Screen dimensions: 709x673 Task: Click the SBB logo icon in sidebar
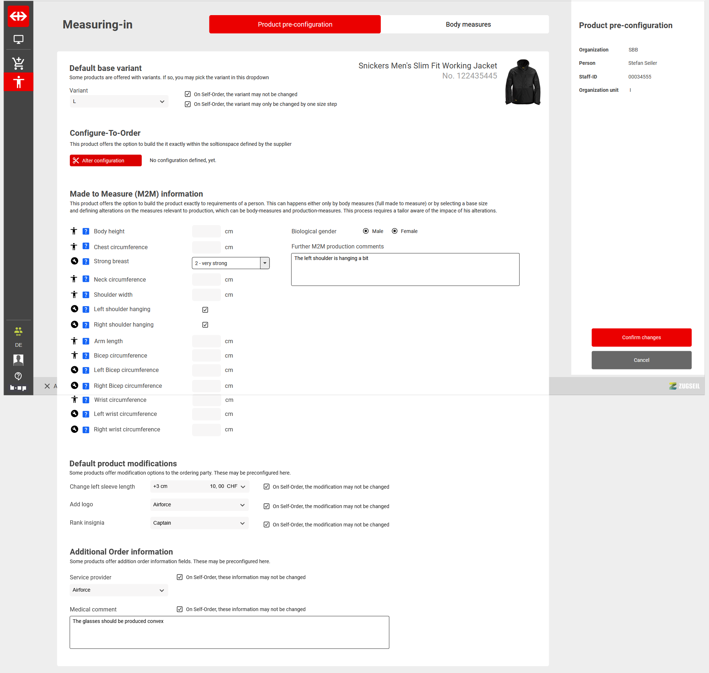(18, 16)
